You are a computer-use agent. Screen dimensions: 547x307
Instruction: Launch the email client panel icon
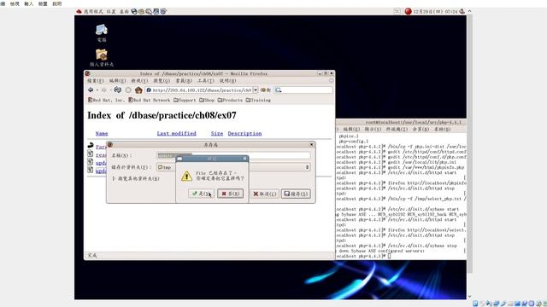point(141,11)
